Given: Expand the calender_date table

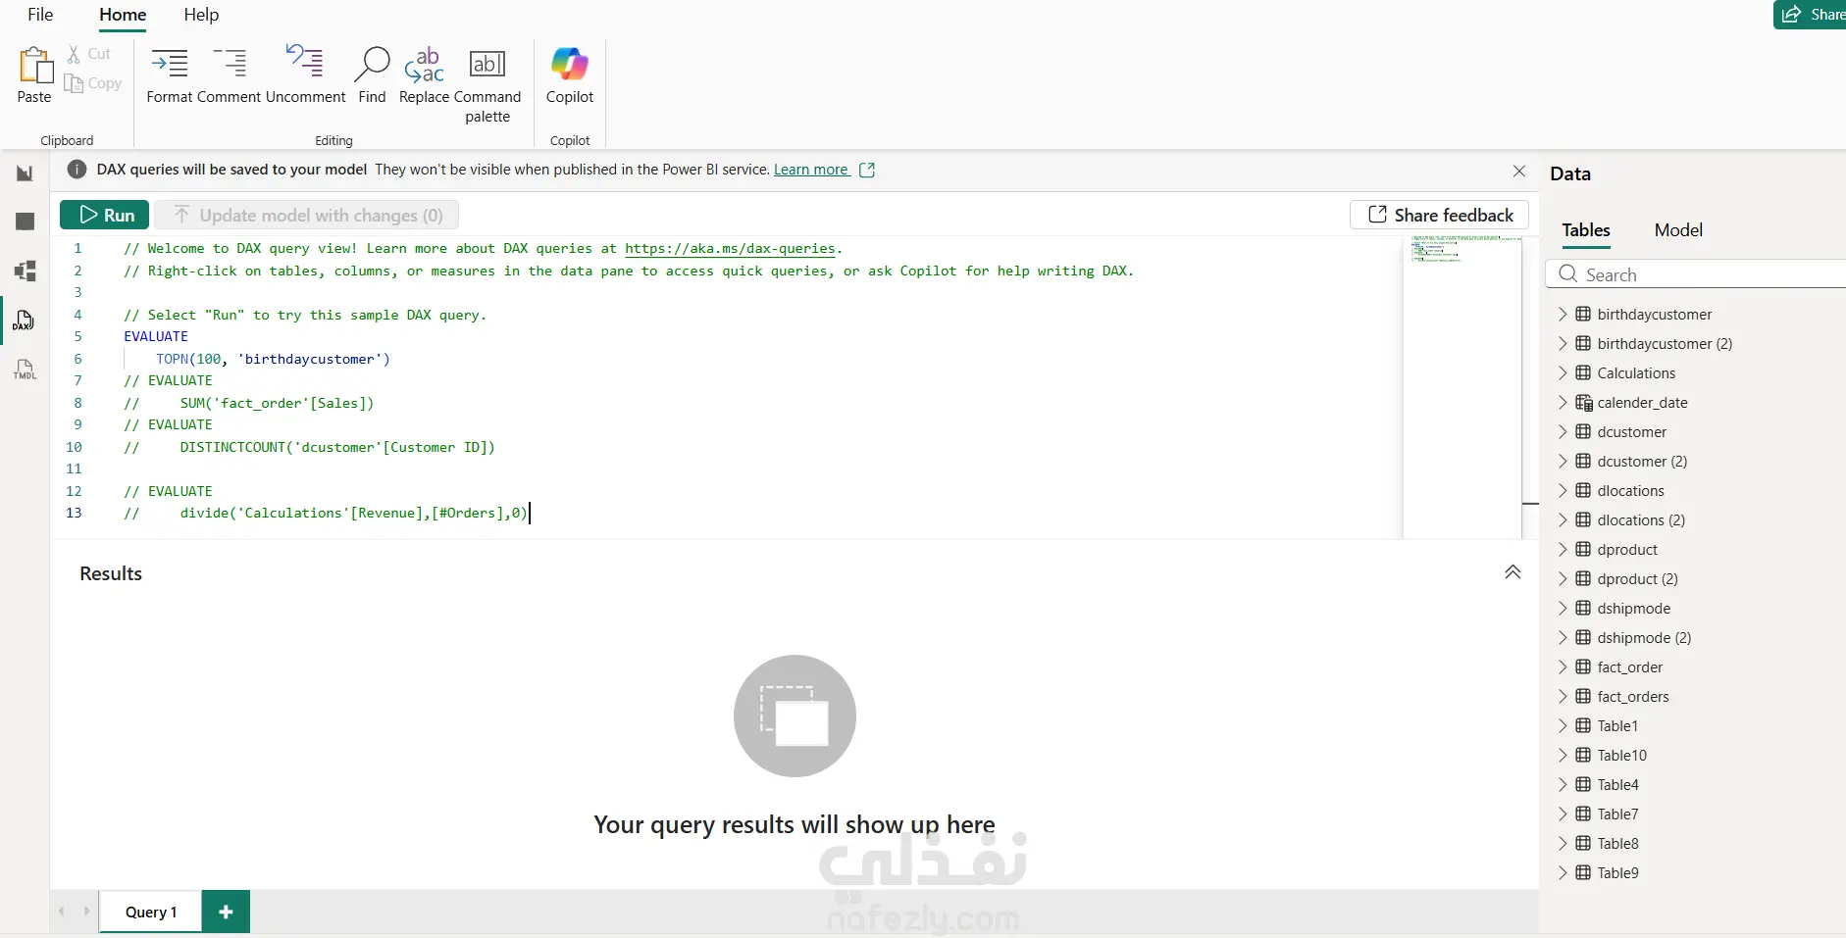Looking at the screenshot, I should [x=1563, y=402].
